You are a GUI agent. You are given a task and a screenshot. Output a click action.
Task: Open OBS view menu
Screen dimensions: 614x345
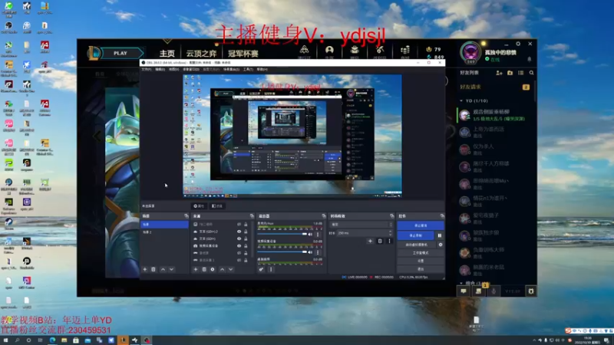point(174,69)
